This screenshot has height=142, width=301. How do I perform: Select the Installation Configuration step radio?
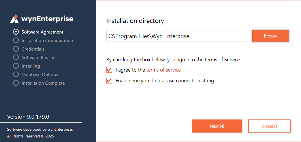click(16, 40)
